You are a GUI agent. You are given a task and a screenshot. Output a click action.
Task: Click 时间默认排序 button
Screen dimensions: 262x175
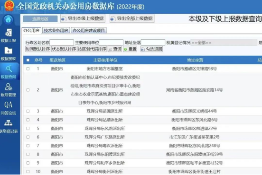(38, 49)
